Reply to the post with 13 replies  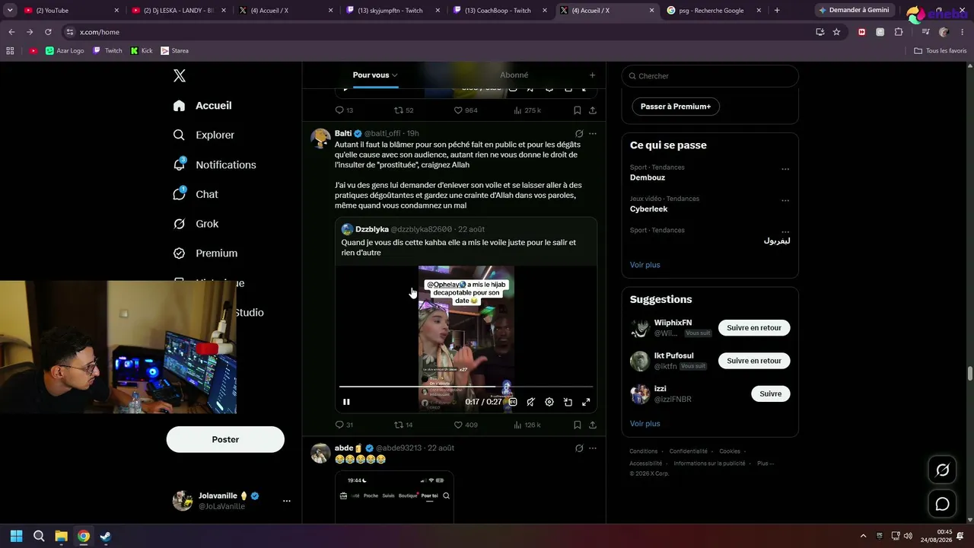click(x=344, y=110)
